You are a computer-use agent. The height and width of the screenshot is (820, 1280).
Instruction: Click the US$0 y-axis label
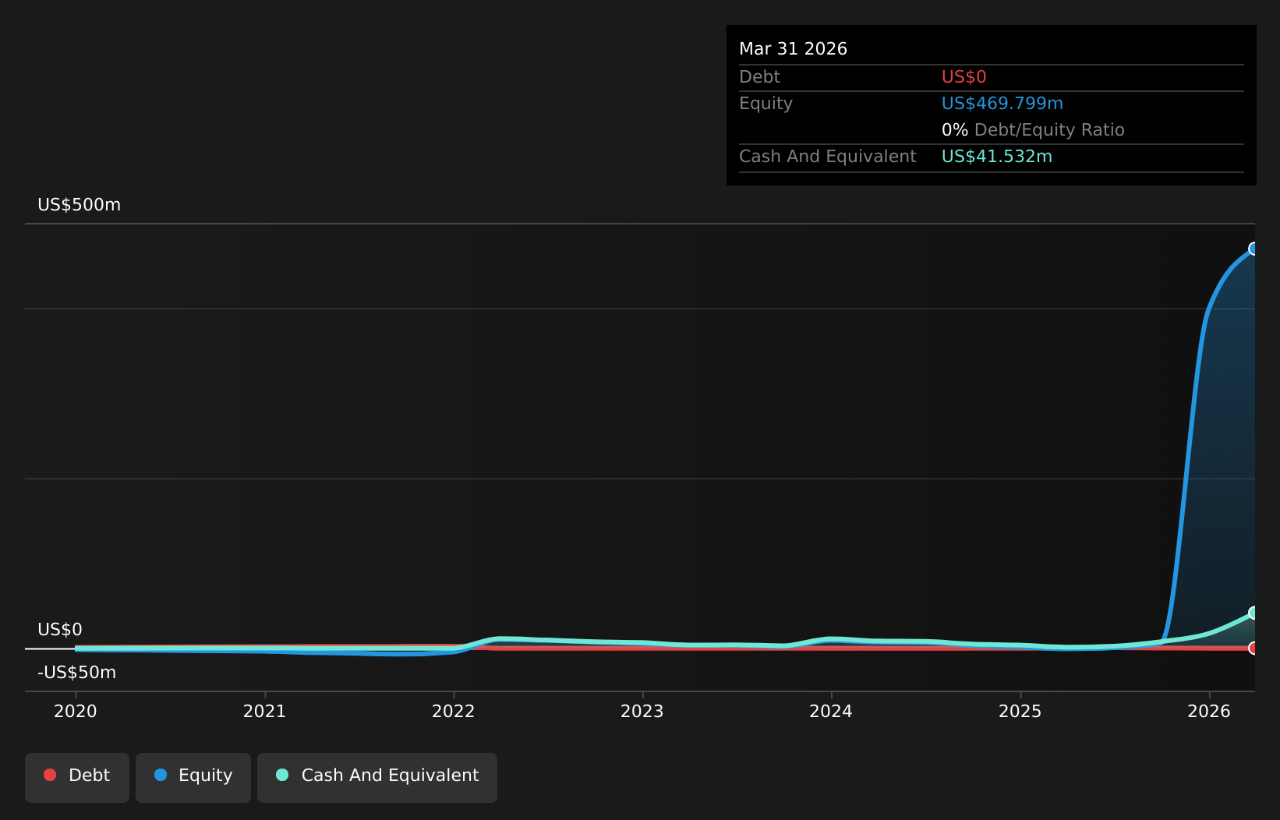pos(60,630)
